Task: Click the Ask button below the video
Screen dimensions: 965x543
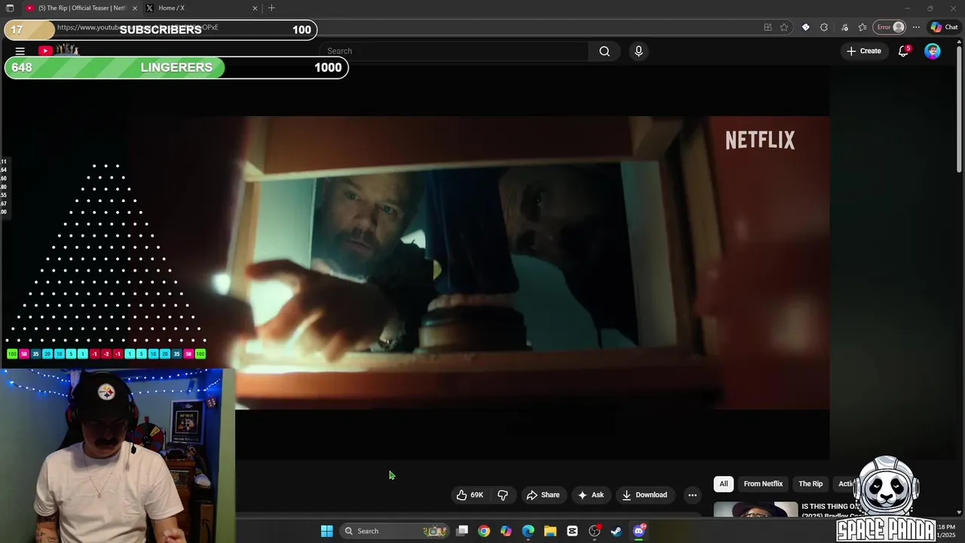Action: coord(590,495)
